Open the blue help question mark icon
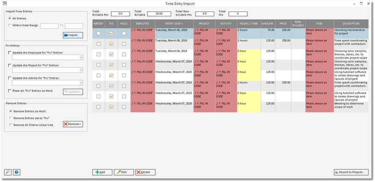375x182 pixels. tap(17, 172)
